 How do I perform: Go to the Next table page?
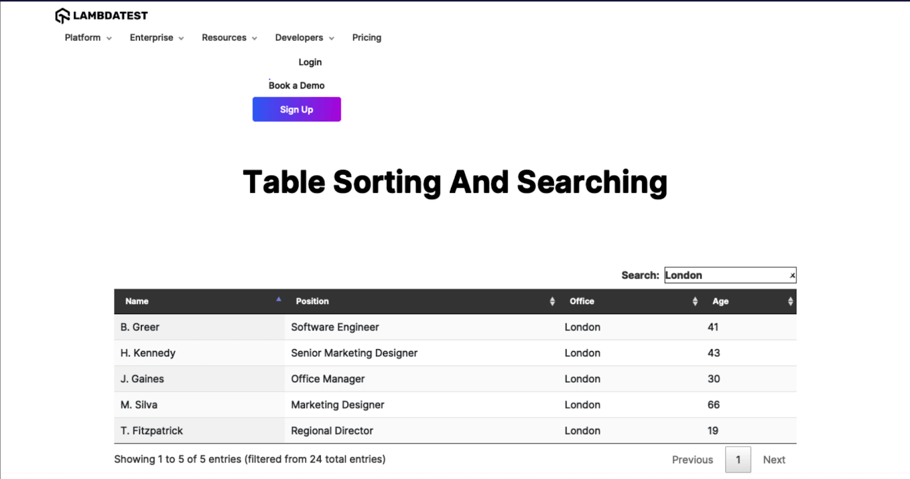point(773,460)
